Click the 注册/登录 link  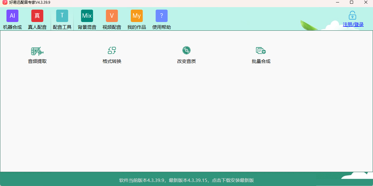[352, 24]
